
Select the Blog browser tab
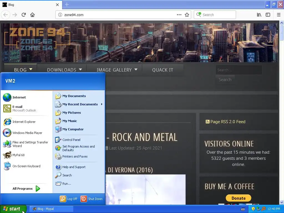(31, 5)
